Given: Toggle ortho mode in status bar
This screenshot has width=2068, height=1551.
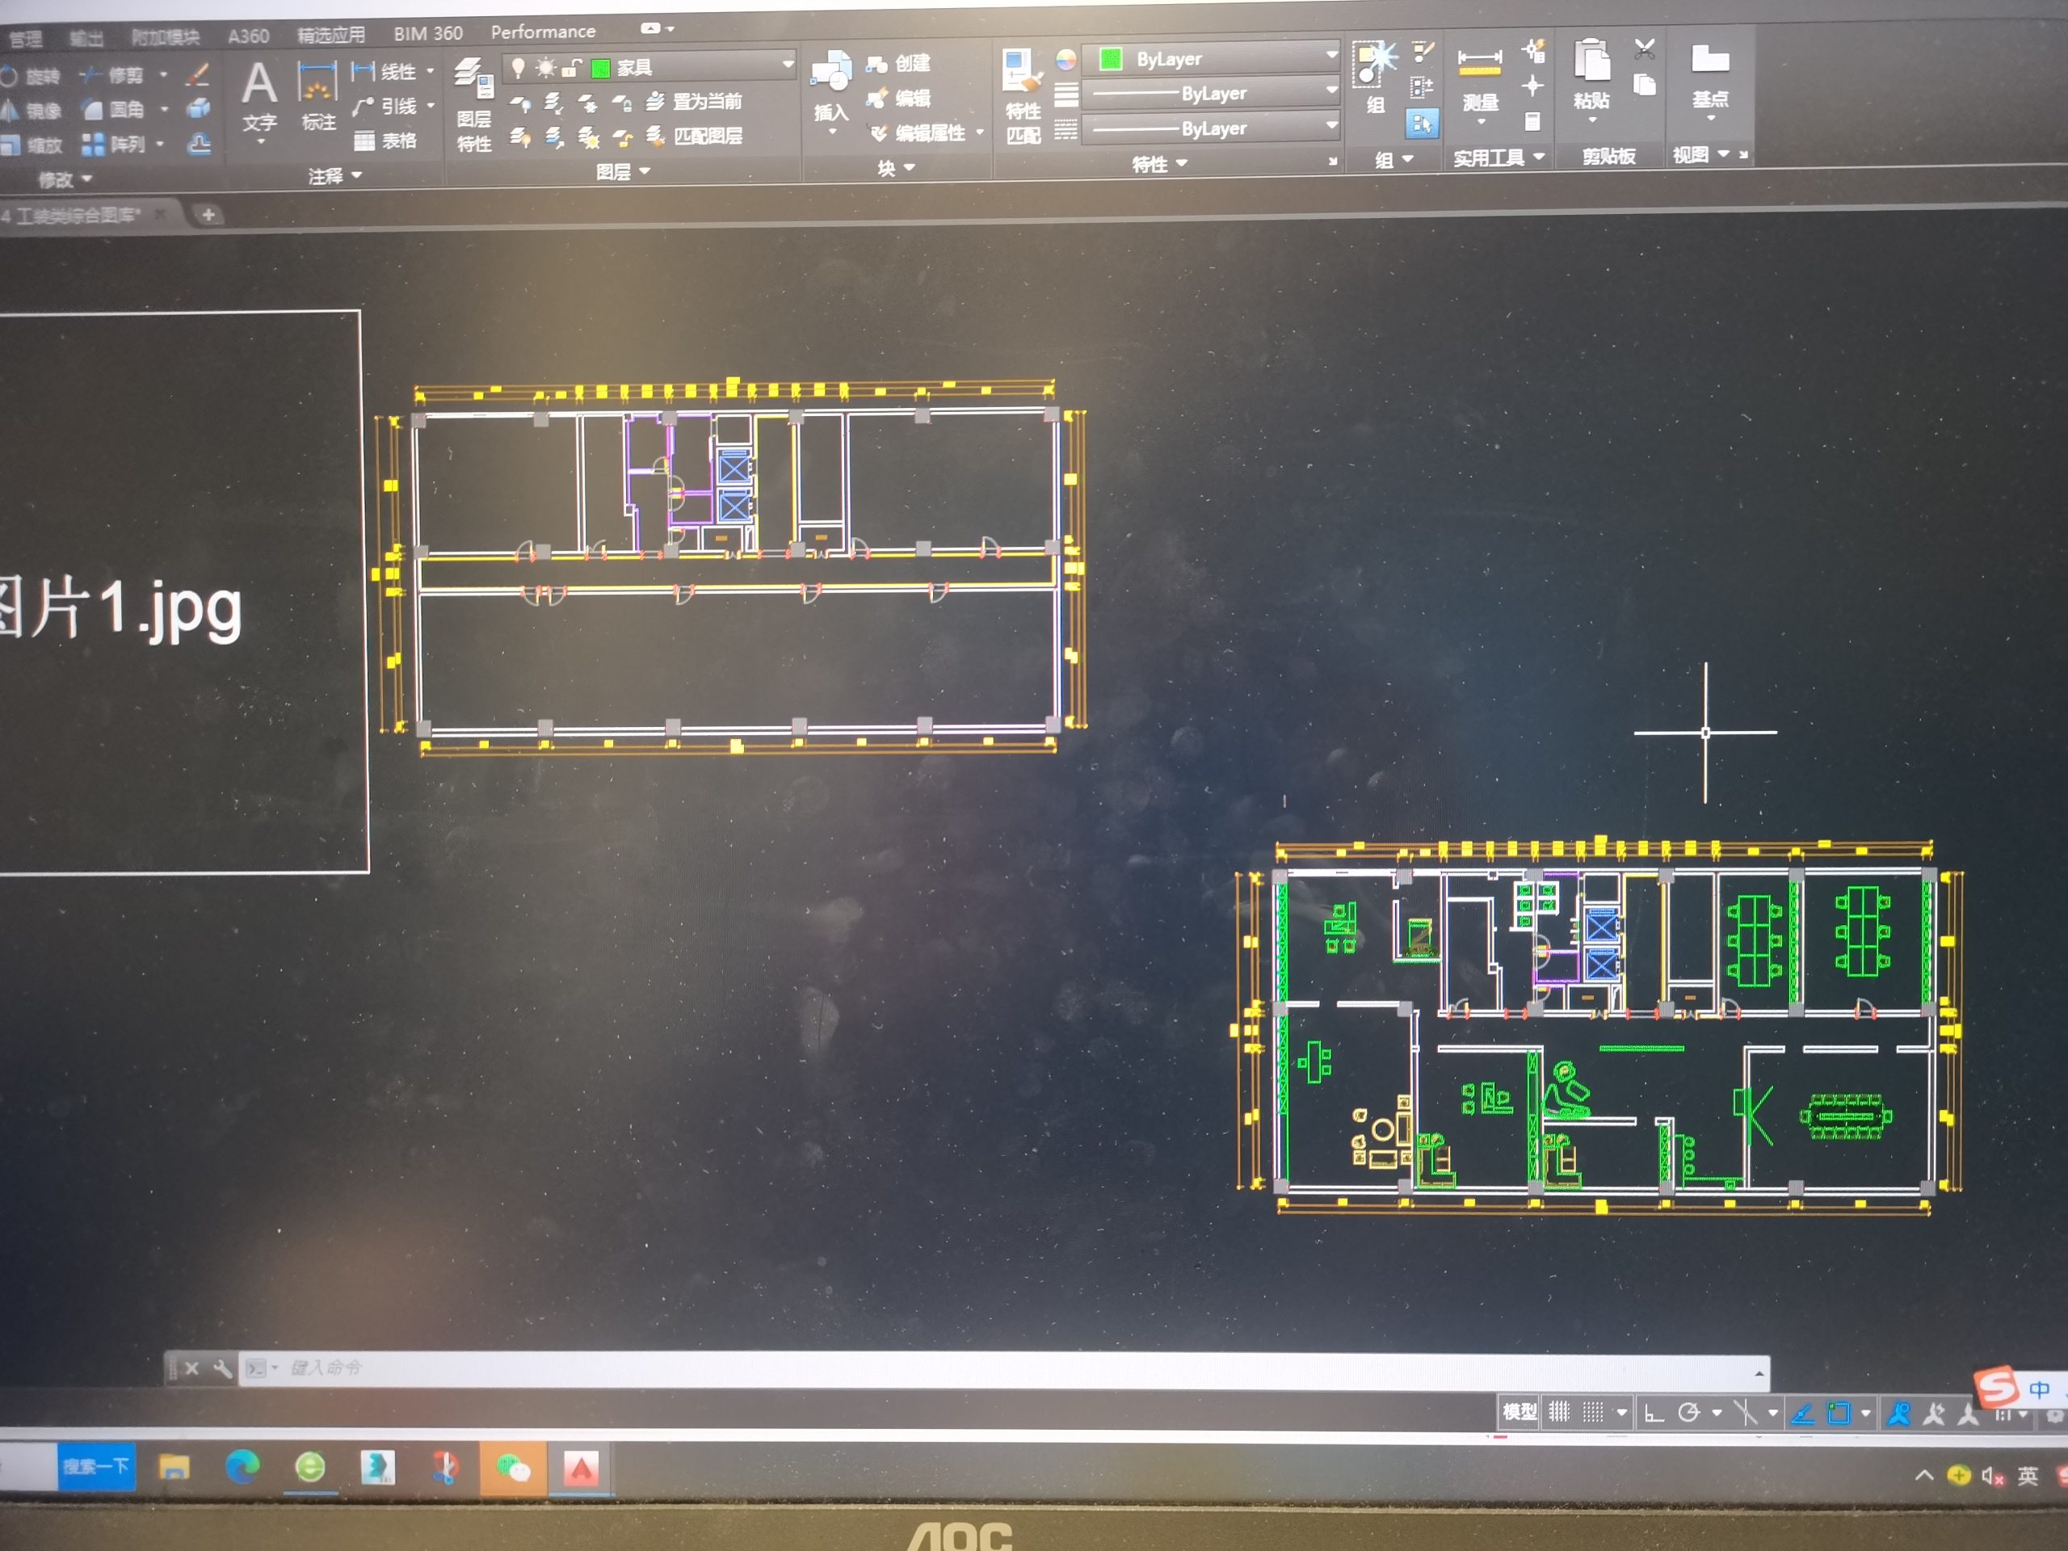Looking at the screenshot, I should pyautogui.click(x=1654, y=1414).
